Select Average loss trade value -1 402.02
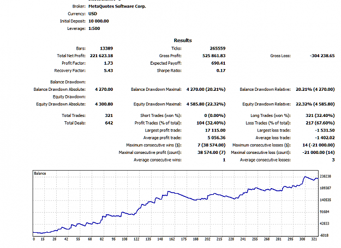The height and width of the screenshot is (248, 341). (325, 138)
